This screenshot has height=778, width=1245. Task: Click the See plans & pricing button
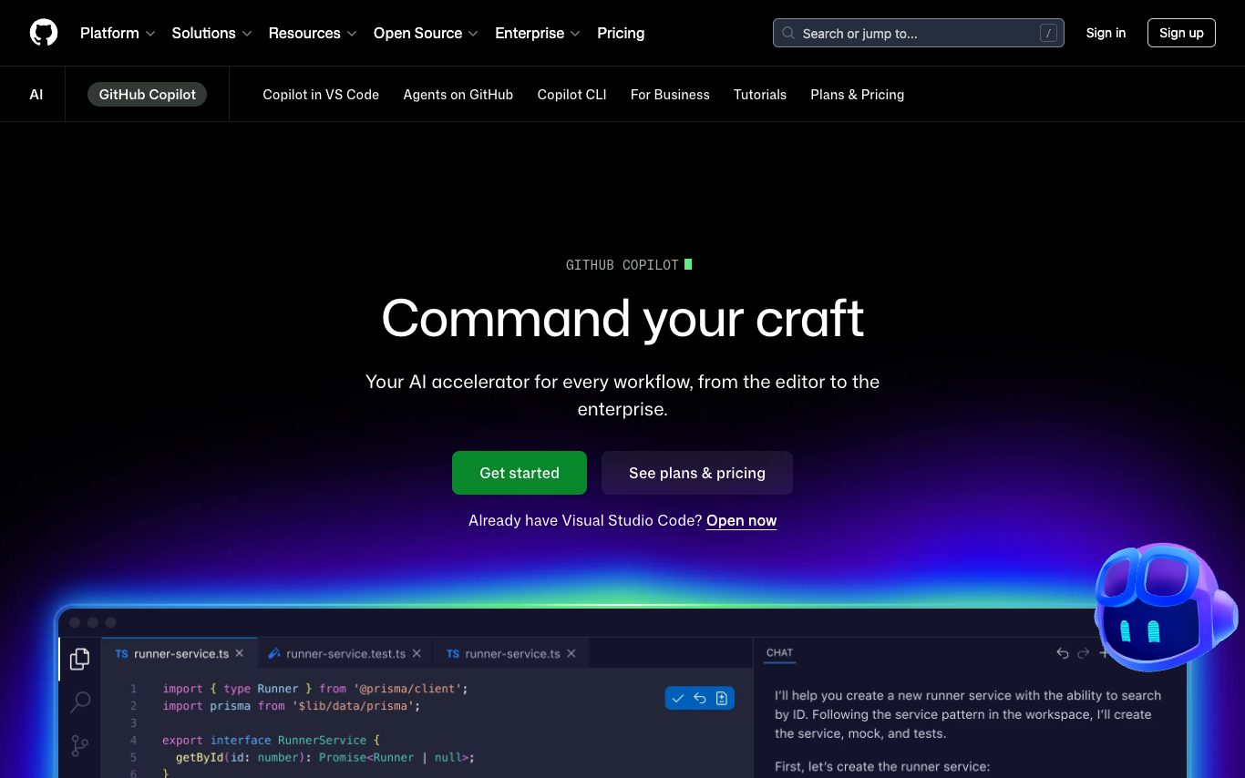click(696, 473)
